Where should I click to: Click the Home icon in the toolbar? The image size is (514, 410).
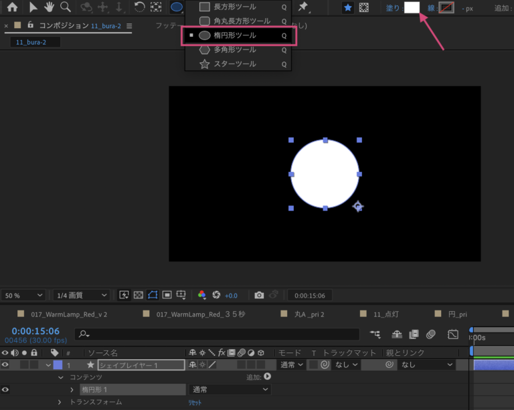click(x=11, y=7)
